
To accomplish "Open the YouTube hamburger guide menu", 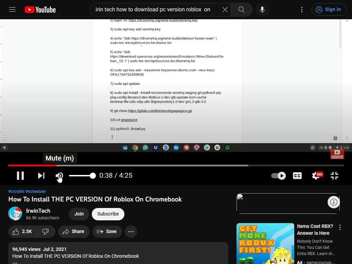I will click(x=12, y=9).
